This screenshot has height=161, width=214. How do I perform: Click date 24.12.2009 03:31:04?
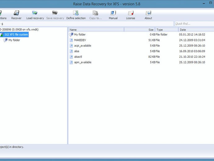point(192,40)
